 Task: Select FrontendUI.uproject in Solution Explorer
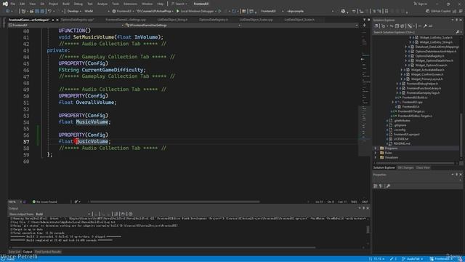click(x=406, y=134)
